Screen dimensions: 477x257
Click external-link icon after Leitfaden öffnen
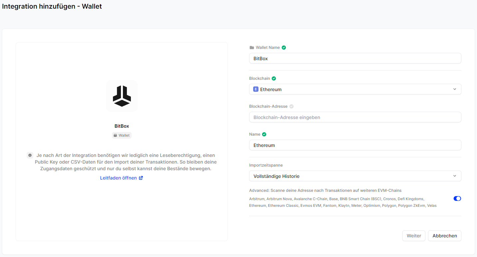point(141,178)
